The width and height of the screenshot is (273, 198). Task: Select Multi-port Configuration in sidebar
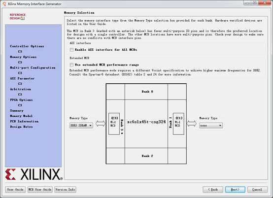click(x=33, y=67)
